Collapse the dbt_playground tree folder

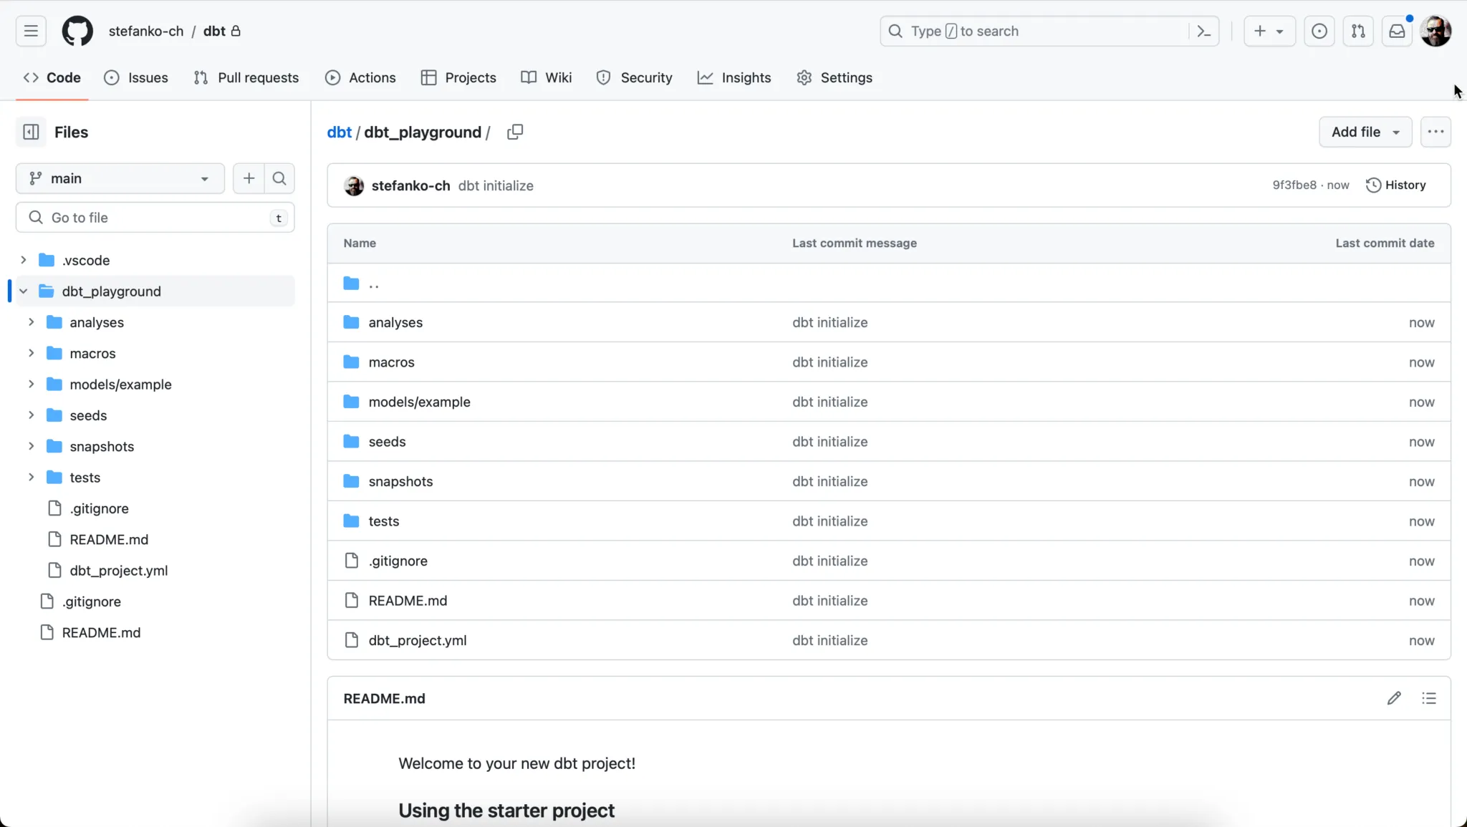point(24,291)
